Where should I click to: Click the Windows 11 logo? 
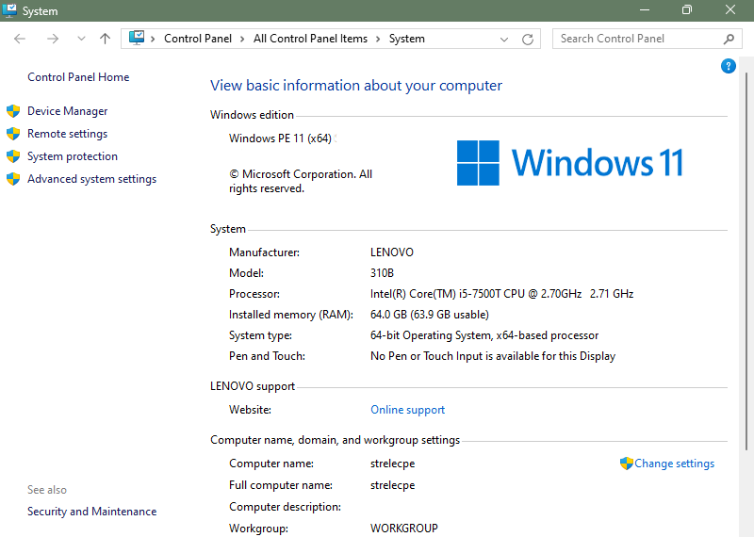pyautogui.click(x=569, y=163)
